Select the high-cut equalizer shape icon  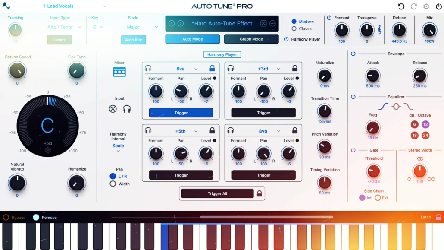(408, 106)
